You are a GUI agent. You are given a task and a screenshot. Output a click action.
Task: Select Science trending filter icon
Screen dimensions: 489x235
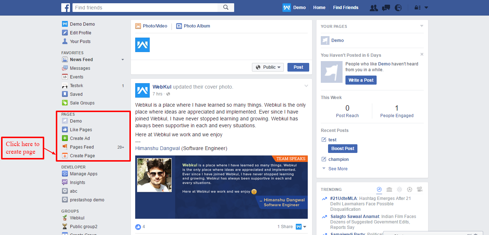pos(399,189)
